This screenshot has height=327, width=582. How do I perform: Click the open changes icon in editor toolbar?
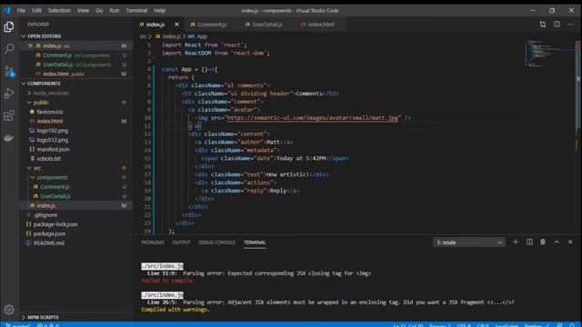(543, 25)
